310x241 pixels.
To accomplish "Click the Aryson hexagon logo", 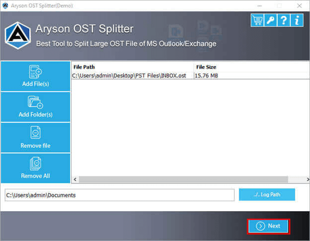I will [x=18, y=36].
